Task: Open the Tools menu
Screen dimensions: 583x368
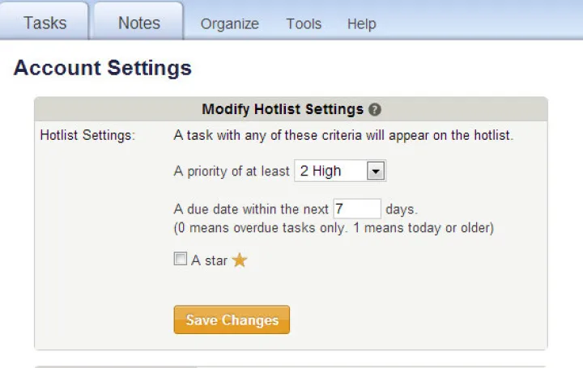Action: 304,23
